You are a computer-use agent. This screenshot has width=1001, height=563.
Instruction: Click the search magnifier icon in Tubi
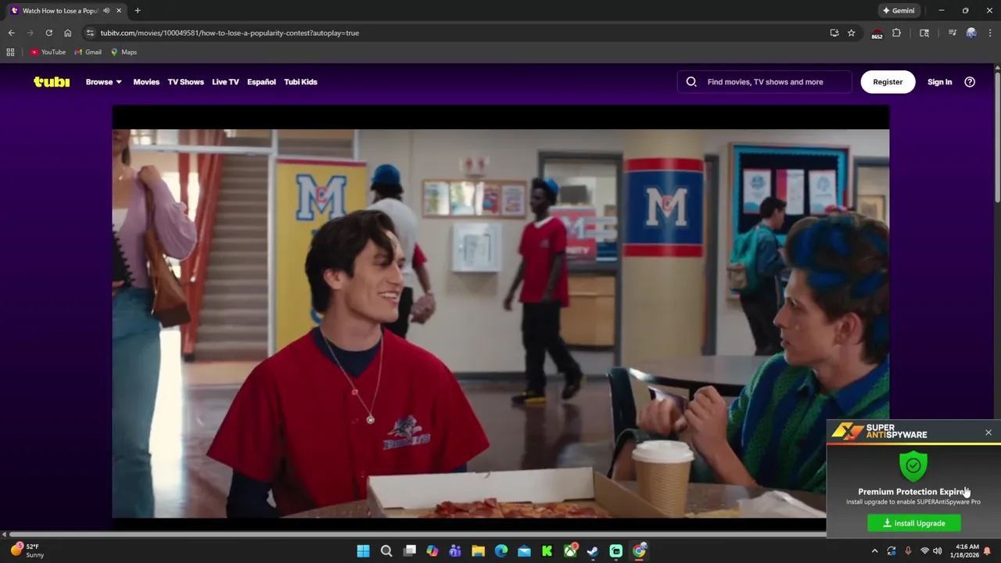point(691,81)
